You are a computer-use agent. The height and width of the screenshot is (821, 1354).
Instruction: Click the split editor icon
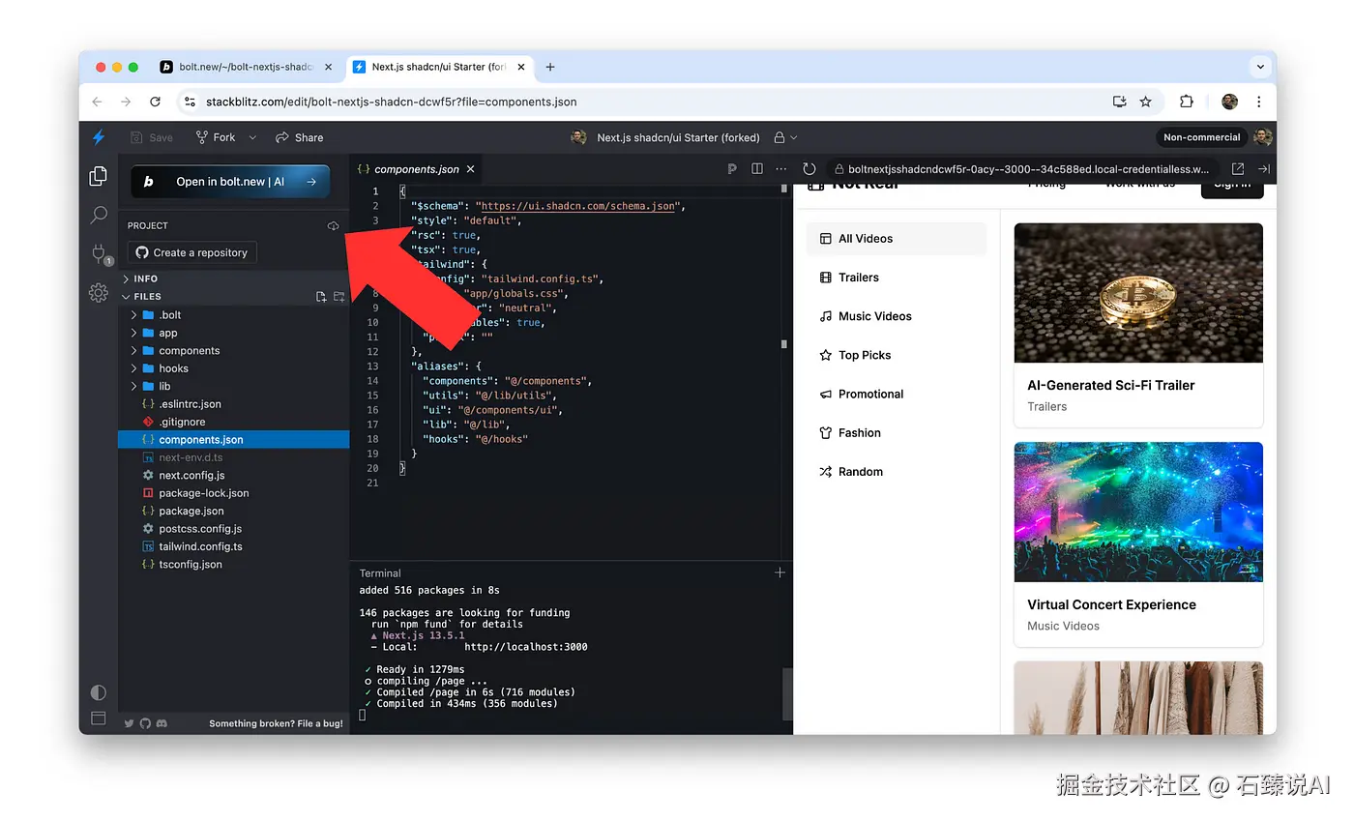(x=757, y=168)
